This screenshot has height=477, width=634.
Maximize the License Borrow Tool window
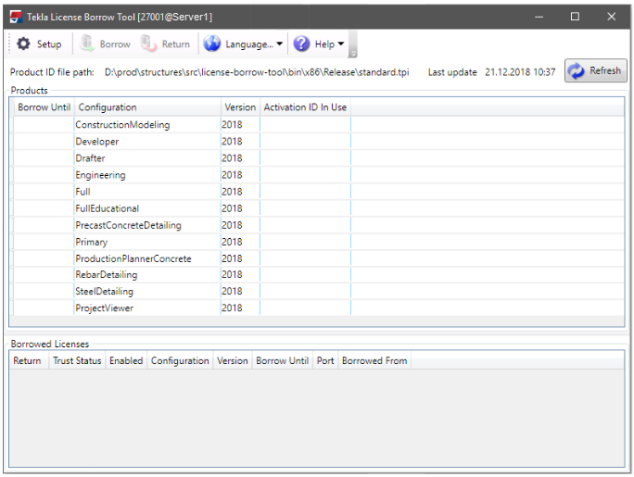click(575, 16)
